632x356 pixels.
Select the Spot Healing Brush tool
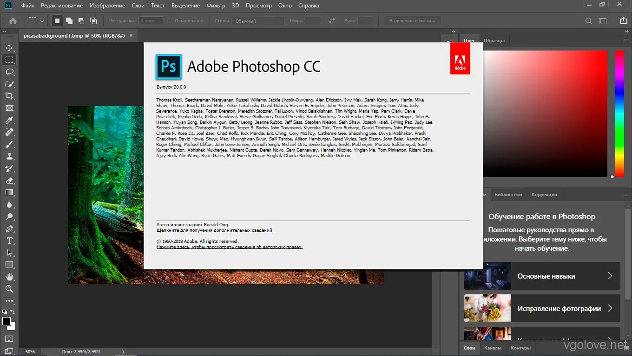9,132
